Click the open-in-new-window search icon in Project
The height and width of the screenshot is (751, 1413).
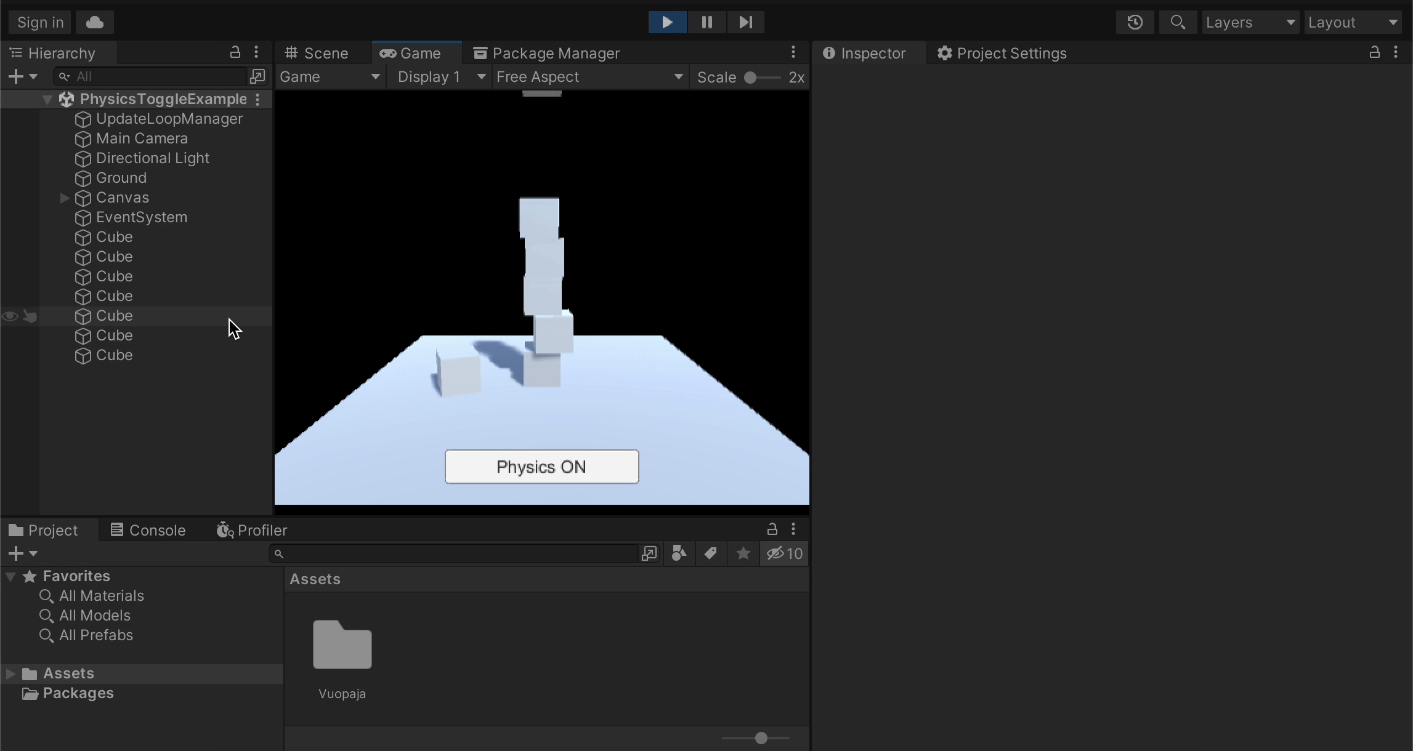point(649,553)
